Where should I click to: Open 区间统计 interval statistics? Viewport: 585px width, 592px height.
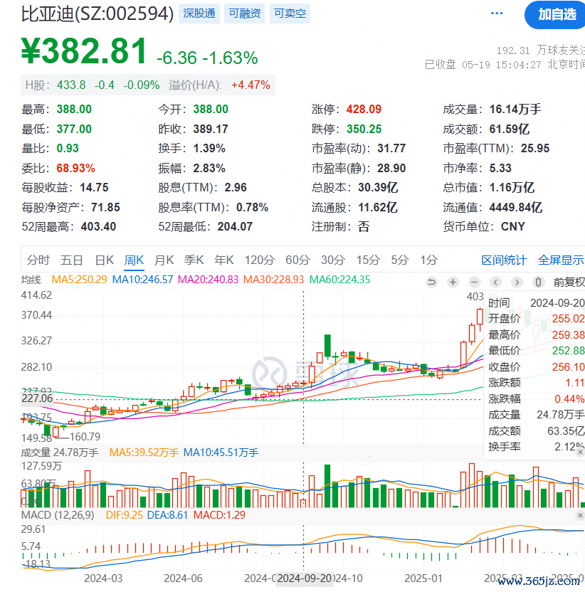click(x=504, y=260)
